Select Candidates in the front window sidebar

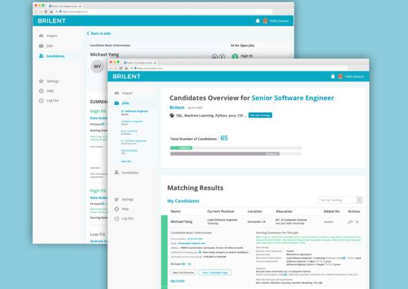pyautogui.click(x=130, y=172)
